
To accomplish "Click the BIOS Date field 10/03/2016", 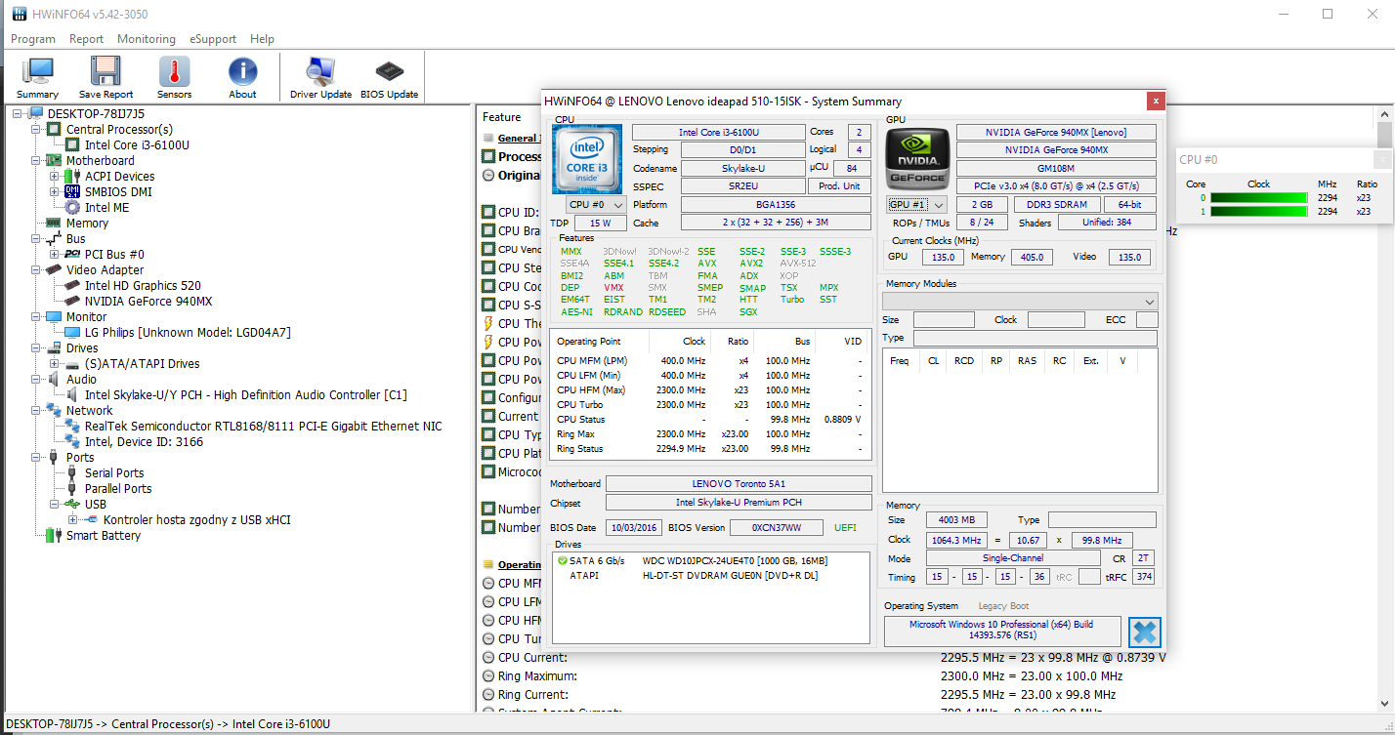I will [634, 527].
